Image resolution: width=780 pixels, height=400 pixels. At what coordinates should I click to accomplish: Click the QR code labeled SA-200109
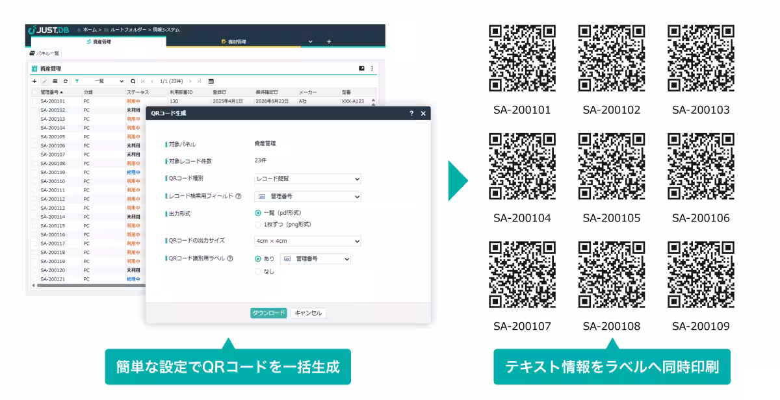701,274
